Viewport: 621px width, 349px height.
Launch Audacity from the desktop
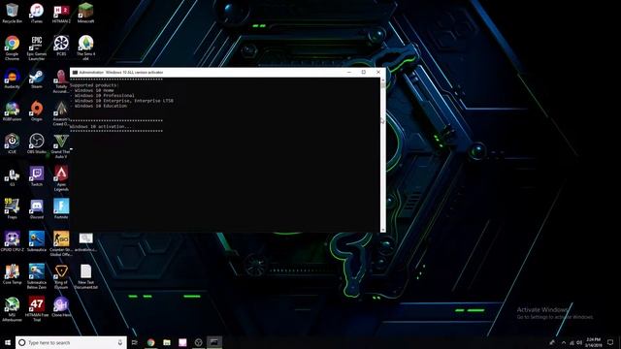(12, 79)
